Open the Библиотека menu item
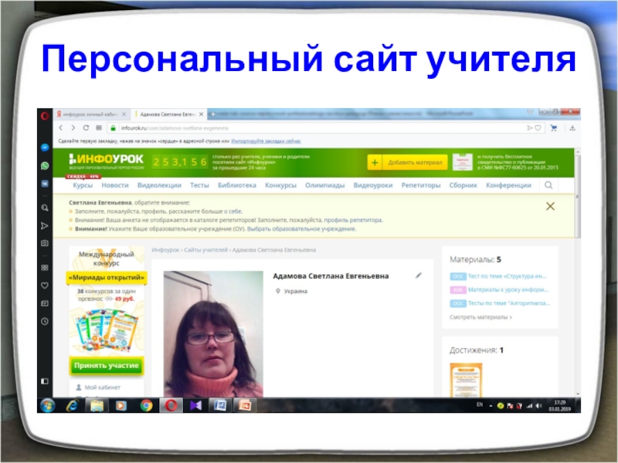The width and height of the screenshot is (618, 463). tap(237, 185)
